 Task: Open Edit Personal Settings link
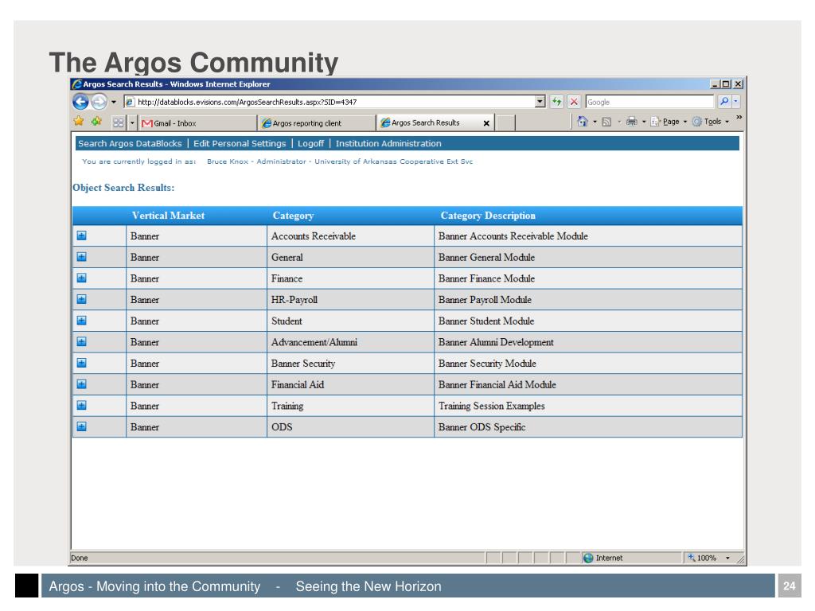(x=240, y=143)
